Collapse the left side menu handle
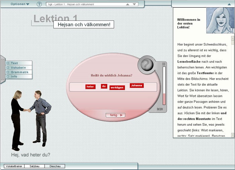This screenshot has width=235, height=170. 3,69
